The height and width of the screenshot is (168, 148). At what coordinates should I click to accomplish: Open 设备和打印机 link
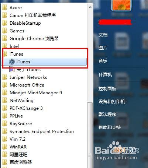112,101
